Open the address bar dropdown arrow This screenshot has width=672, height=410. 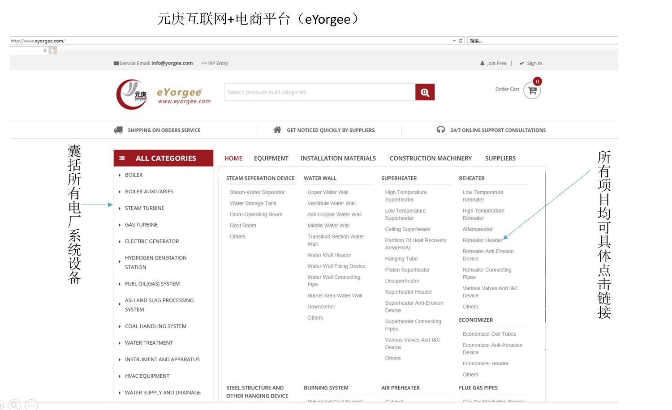[454, 41]
